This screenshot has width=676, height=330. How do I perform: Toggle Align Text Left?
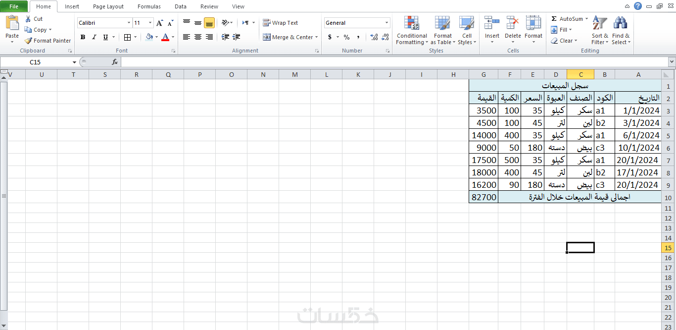point(187,37)
